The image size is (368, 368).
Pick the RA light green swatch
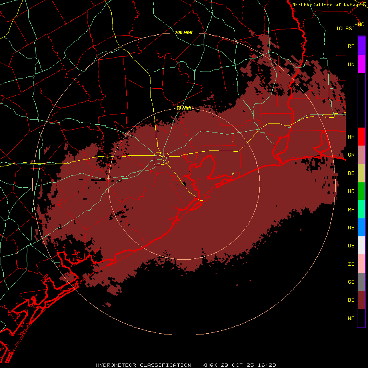point(361,209)
